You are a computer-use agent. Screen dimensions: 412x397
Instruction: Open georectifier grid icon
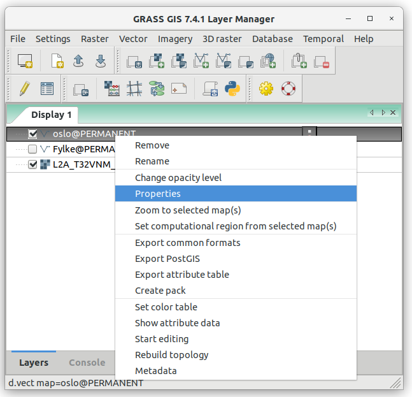click(x=134, y=89)
